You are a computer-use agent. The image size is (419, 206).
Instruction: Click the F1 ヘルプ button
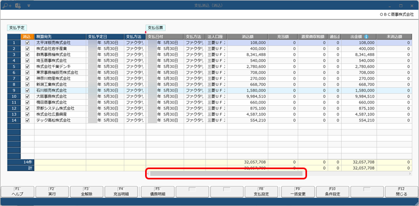[17, 191]
